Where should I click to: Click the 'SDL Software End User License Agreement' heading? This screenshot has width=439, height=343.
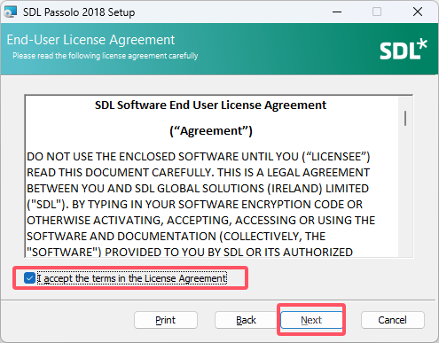(x=210, y=105)
